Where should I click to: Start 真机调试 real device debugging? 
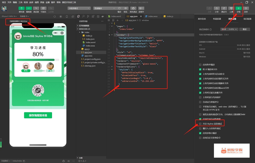tap(133, 8)
